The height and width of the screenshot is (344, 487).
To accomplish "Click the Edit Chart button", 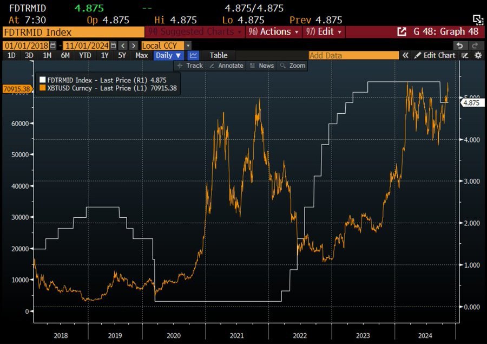I will click(435, 55).
